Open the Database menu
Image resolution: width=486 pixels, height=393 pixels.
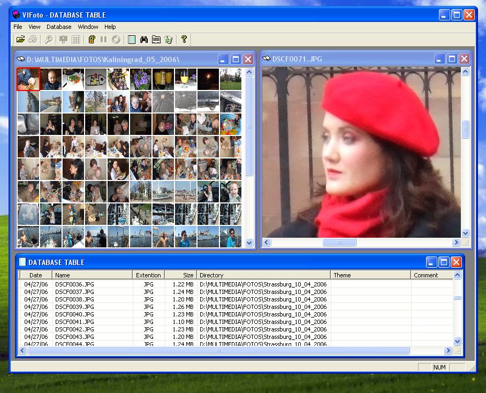[x=59, y=27]
